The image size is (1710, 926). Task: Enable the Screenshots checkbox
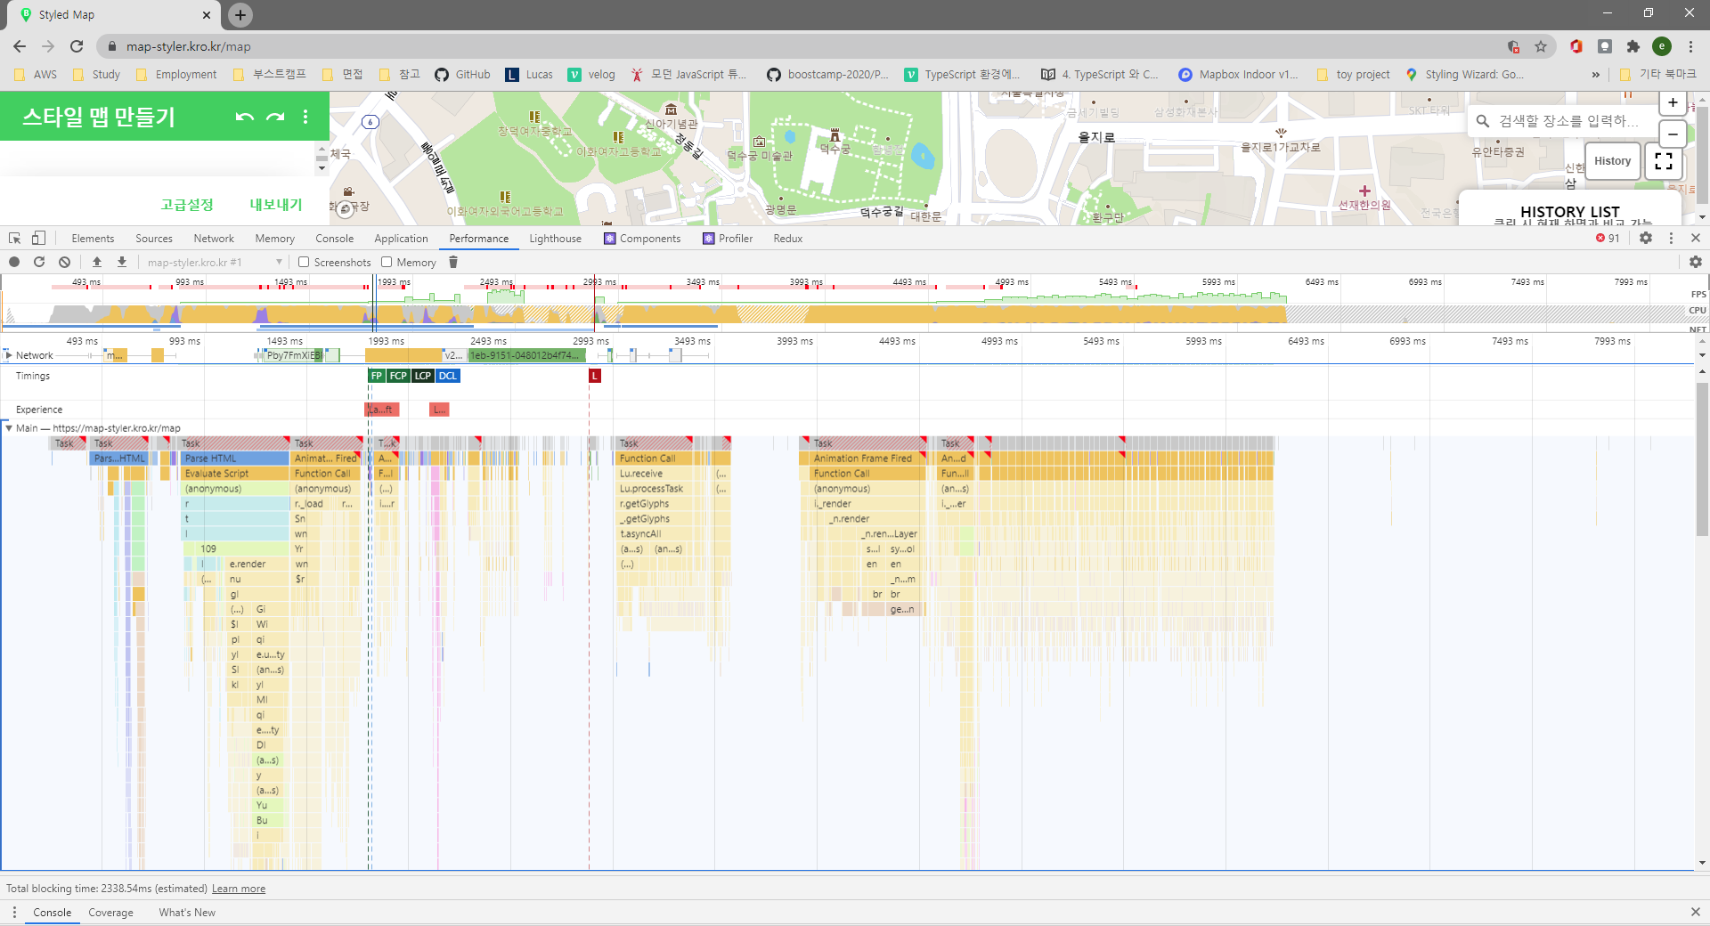(304, 262)
